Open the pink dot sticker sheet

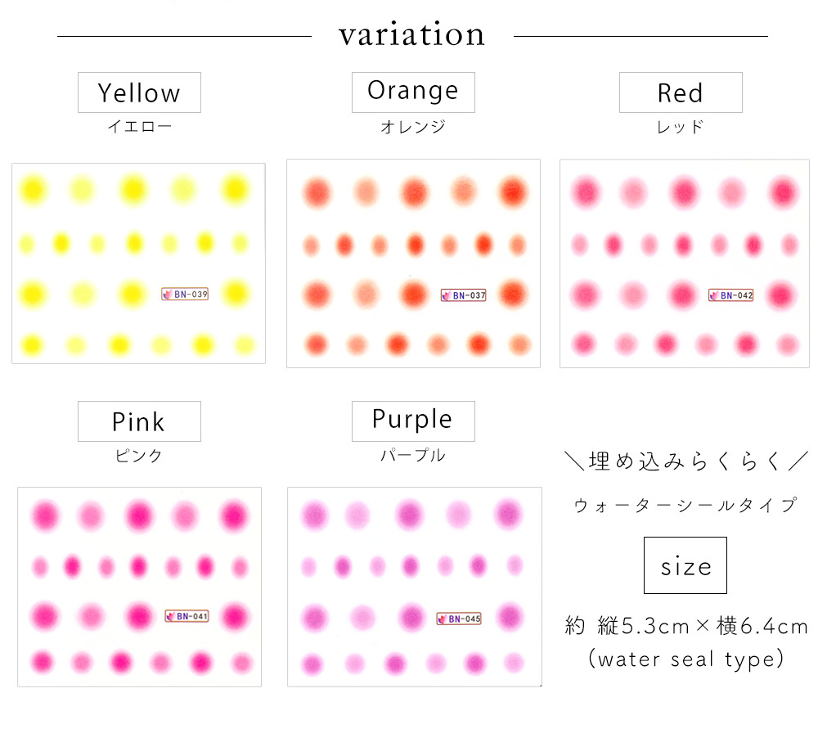139,587
